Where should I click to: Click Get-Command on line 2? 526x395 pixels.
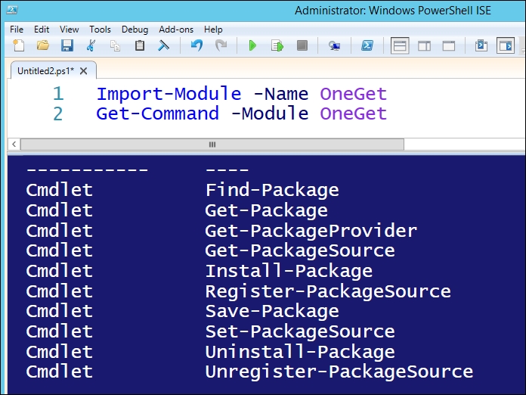158,114
